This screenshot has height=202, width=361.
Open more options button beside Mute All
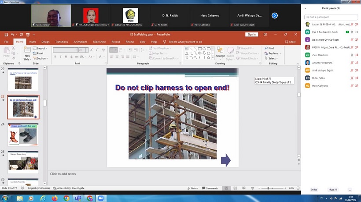(350, 190)
